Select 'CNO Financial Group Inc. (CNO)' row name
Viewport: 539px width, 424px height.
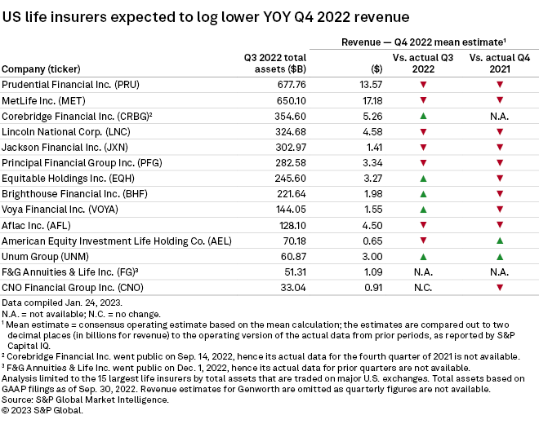coord(73,287)
